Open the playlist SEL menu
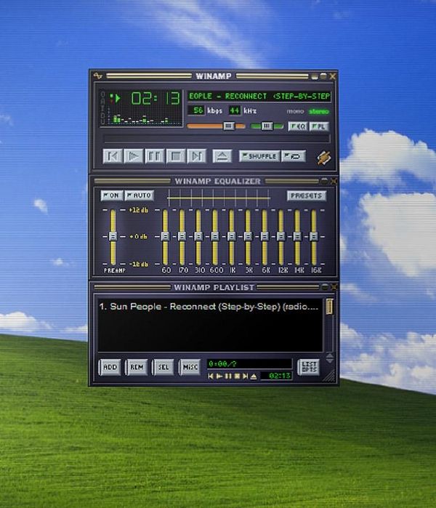This screenshot has height=508, width=436. 163,367
